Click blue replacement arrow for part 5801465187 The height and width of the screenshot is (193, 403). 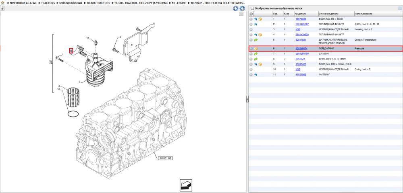[x=256, y=24]
